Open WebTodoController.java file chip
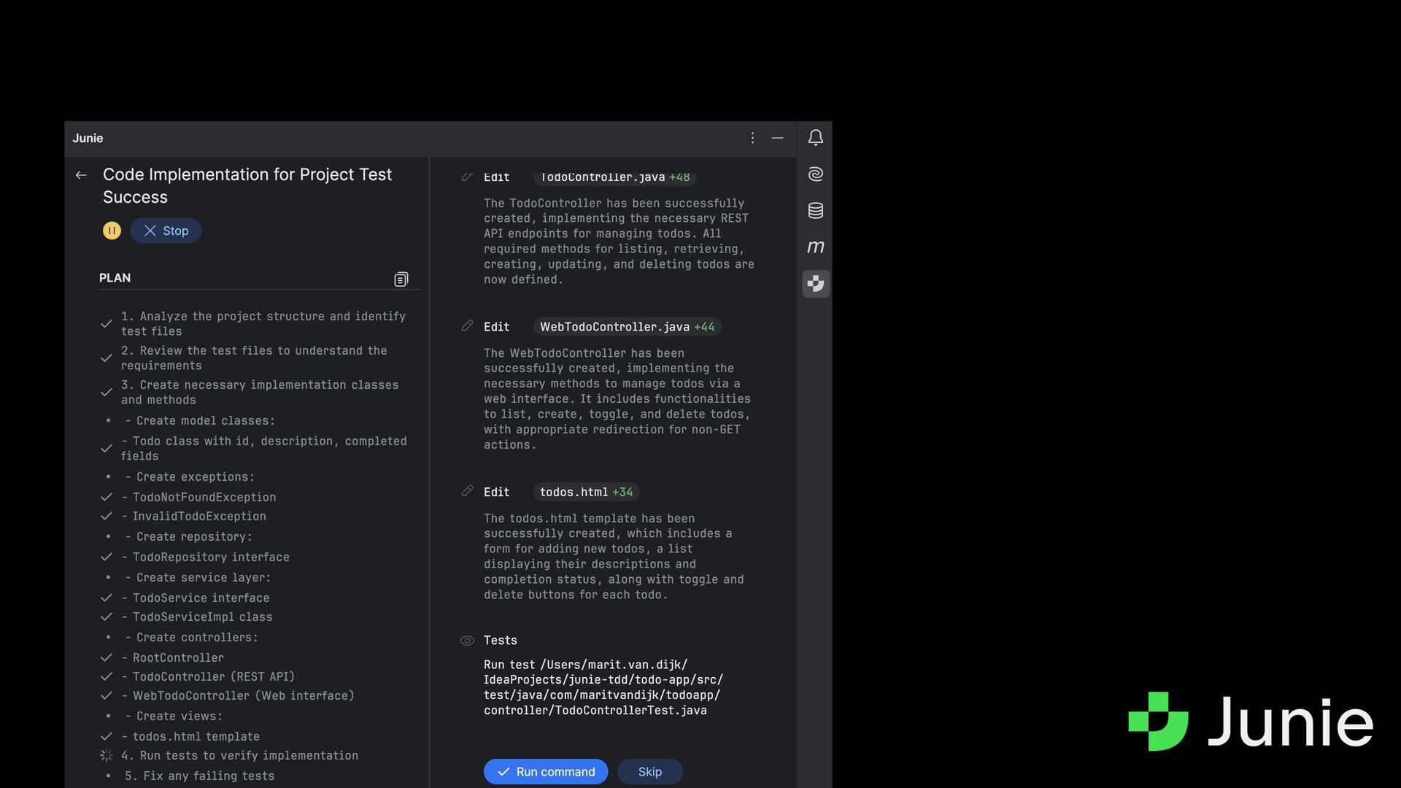This screenshot has height=788, width=1401. click(x=627, y=327)
